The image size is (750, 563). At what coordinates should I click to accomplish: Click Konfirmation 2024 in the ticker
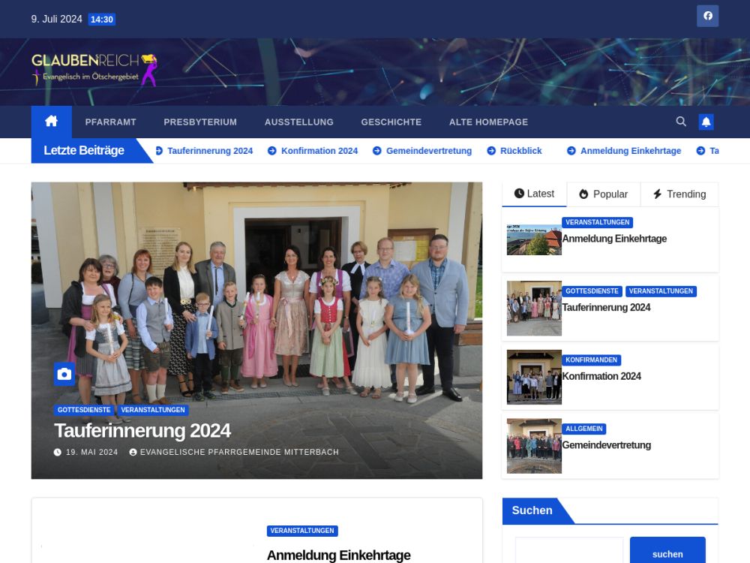coord(319,151)
